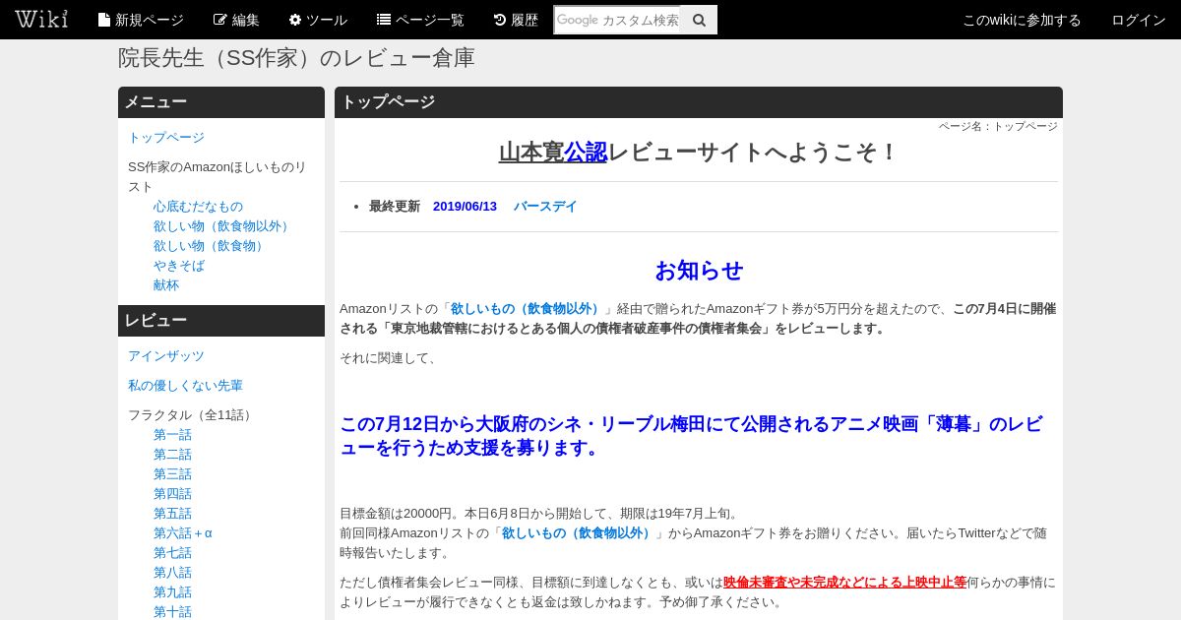Open sidebar 欲しい物（飲食物以外） link
Screen dimensions: 1181x620
(x=223, y=226)
